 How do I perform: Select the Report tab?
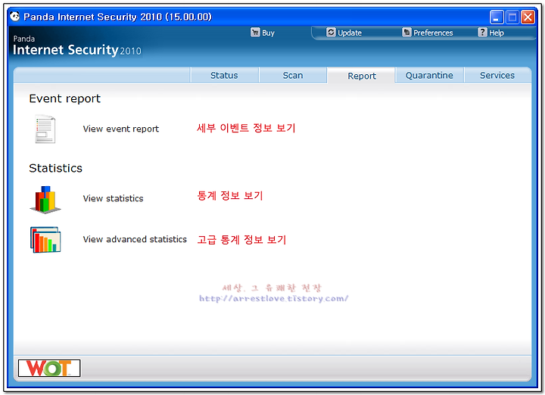point(362,76)
